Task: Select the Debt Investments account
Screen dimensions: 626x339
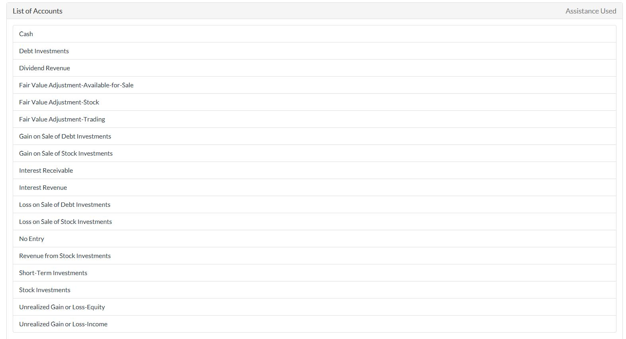Action: pos(44,51)
